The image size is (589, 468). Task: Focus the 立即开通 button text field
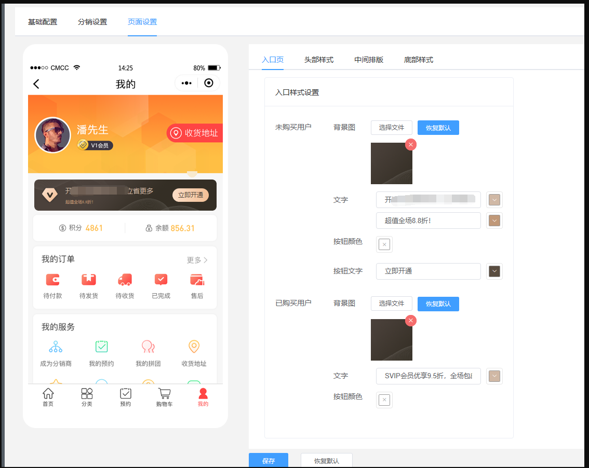pos(428,271)
